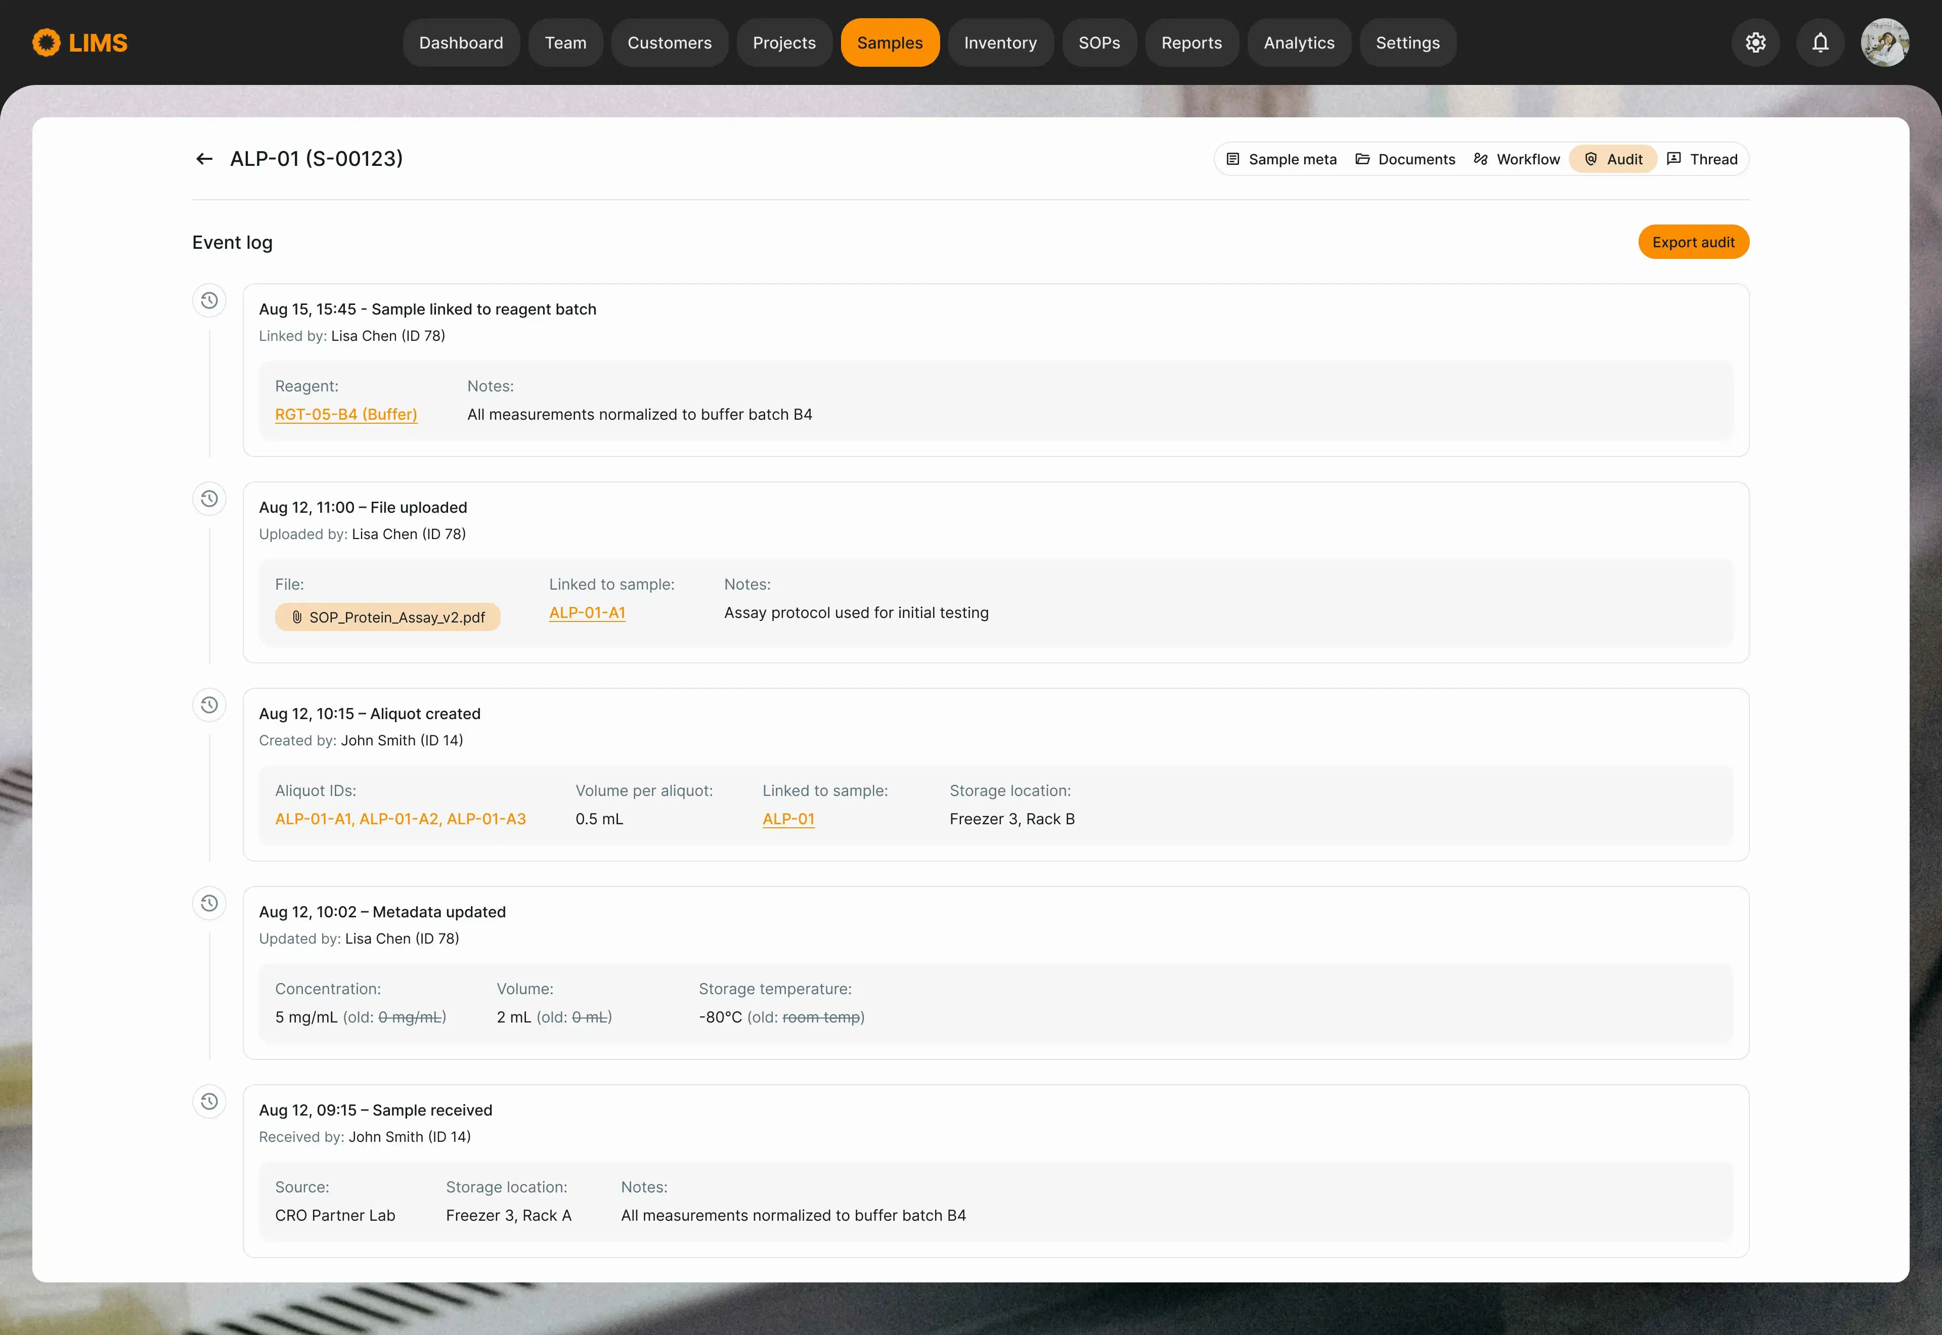Open the Analytics menu item
The image size is (1942, 1335).
coord(1299,42)
